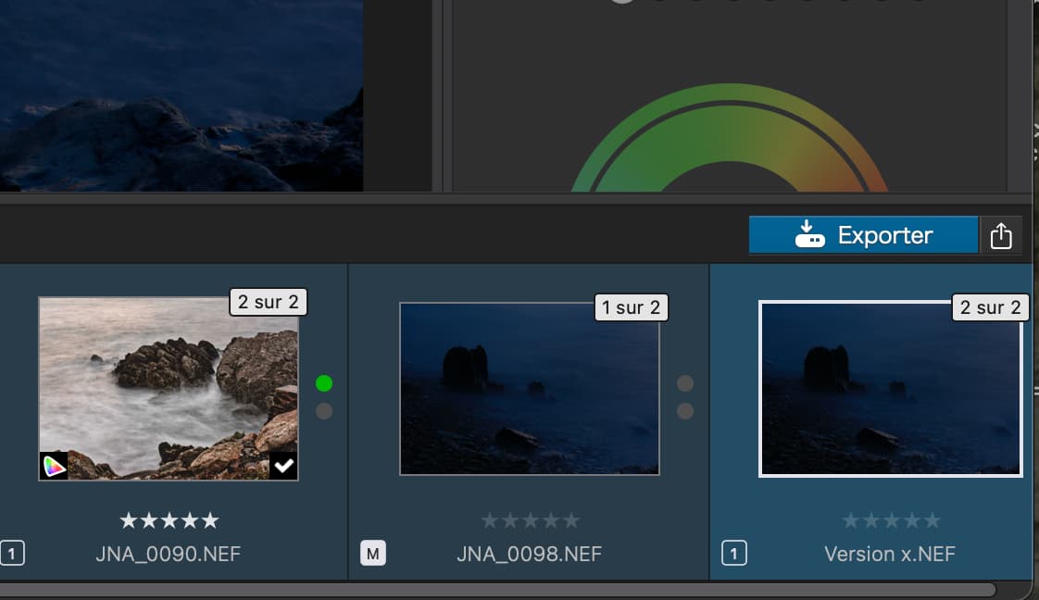Image resolution: width=1039 pixels, height=600 pixels.
Task: Click the '2 sur 2' badge on JNA_0090
Action: (269, 302)
